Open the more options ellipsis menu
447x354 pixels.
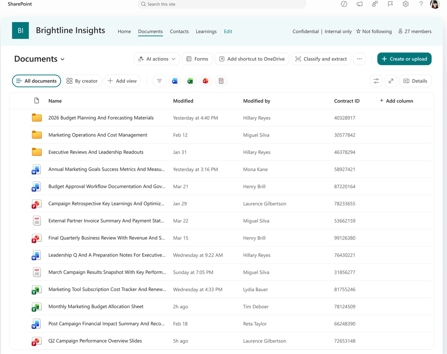tap(359, 59)
